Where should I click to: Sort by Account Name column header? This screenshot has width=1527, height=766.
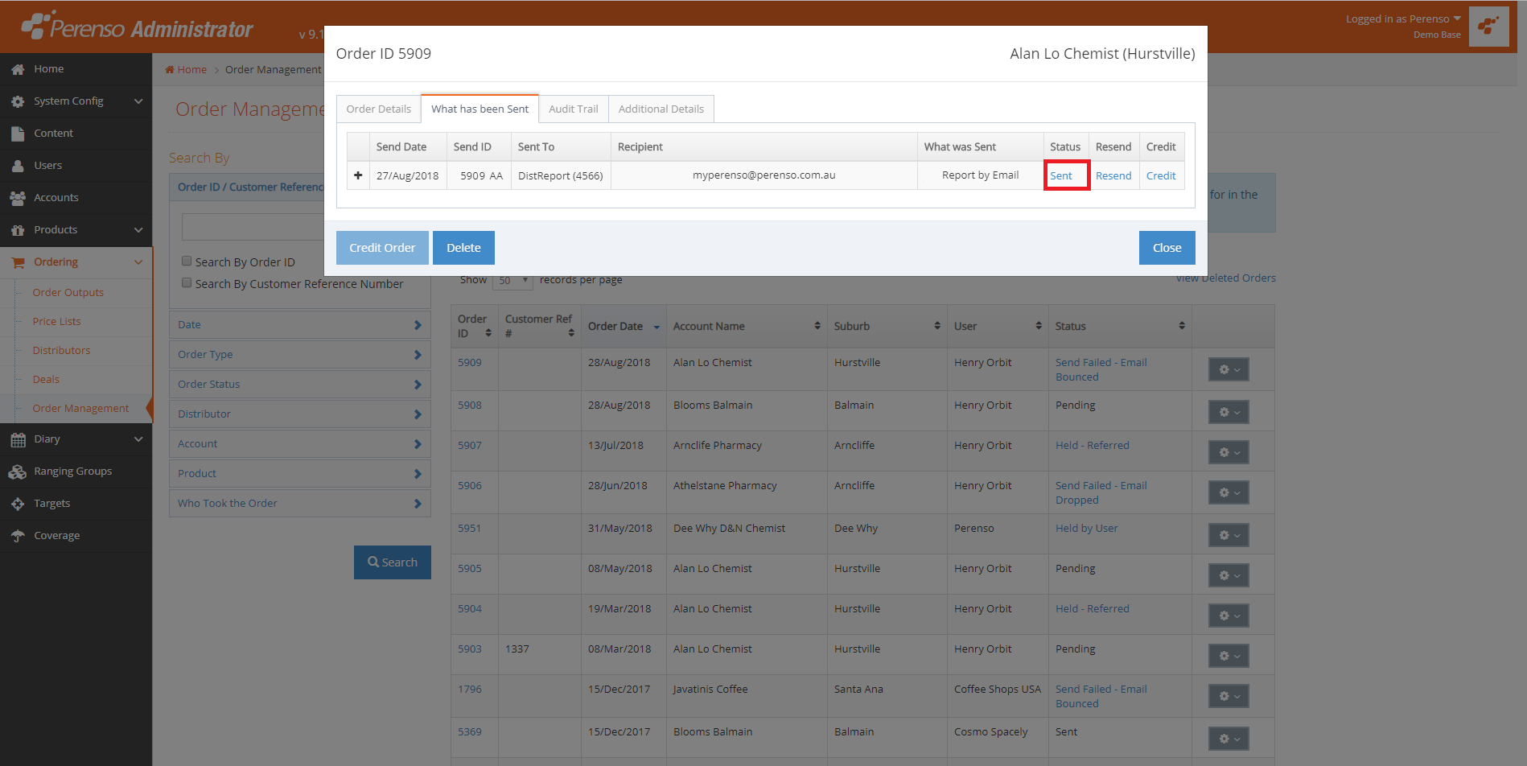pos(747,326)
